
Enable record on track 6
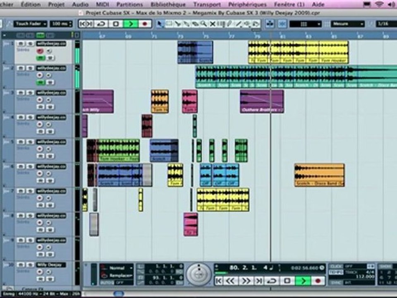[x=40, y=173]
